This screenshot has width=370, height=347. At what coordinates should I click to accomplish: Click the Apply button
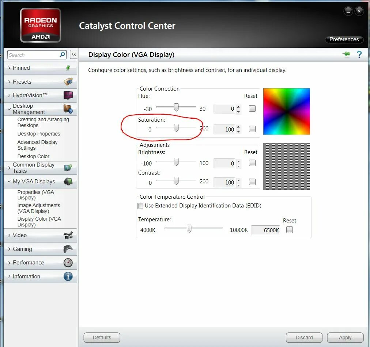click(345, 338)
